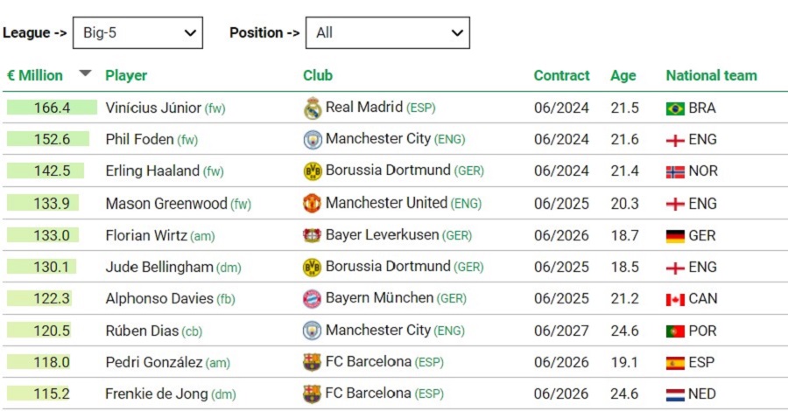Click the Manchester United crest icon
This screenshot has width=788, height=411.
313,203
